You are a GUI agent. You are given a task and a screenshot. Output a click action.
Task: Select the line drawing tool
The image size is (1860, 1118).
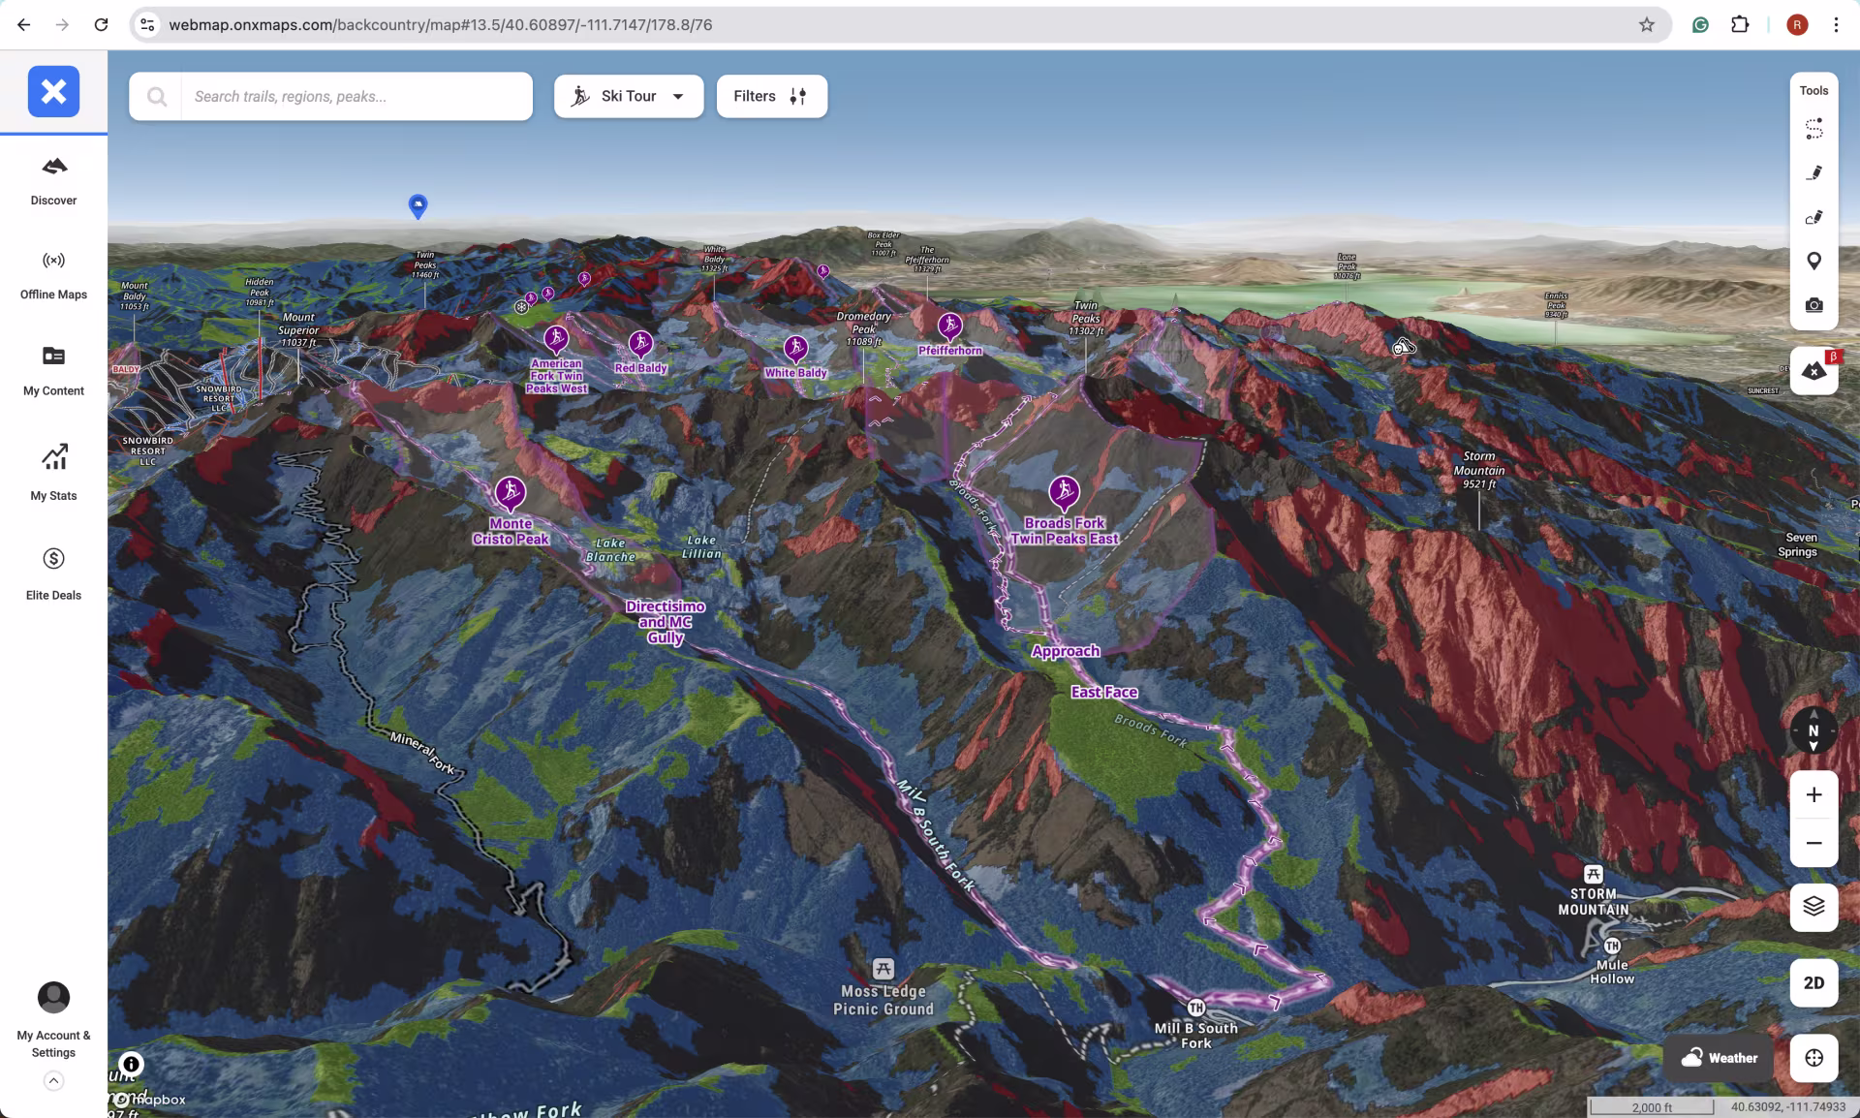[1813, 173]
